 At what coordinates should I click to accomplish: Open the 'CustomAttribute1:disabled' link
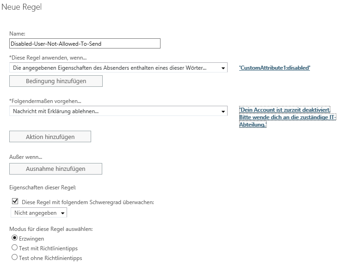tap(274, 68)
